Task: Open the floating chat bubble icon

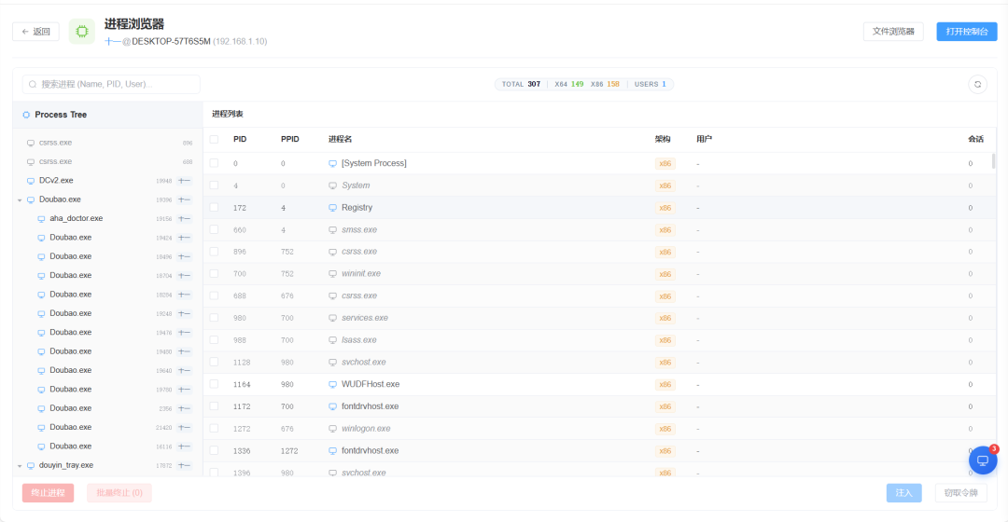Action: [x=982, y=460]
